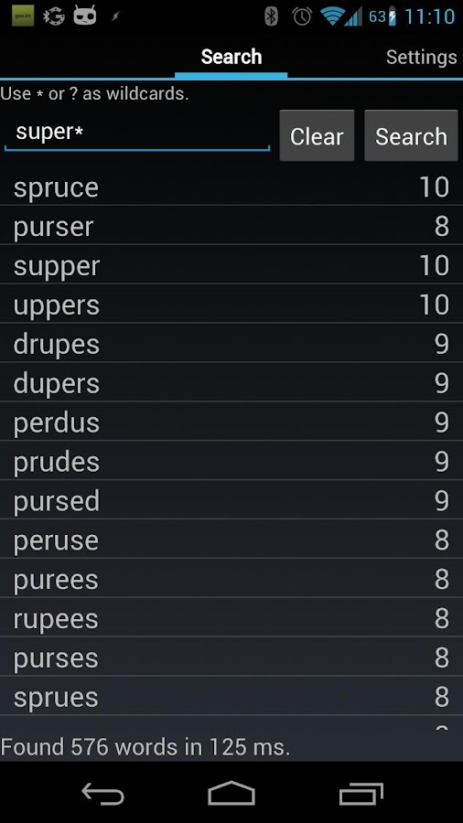This screenshot has width=463, height=823.
Task: Choose the sprues result entry
Action: tap(231, 697)
